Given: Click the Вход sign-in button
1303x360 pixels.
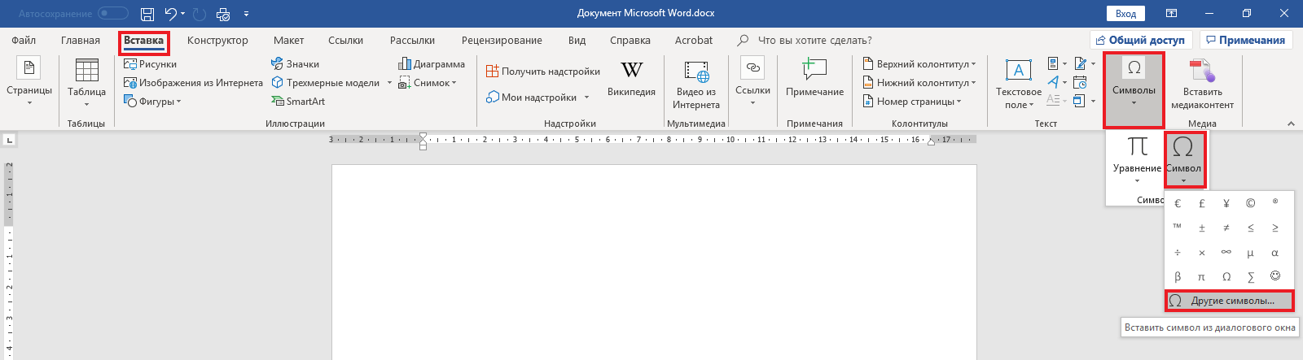Looking at the screenshot, I should point(1125,14).
